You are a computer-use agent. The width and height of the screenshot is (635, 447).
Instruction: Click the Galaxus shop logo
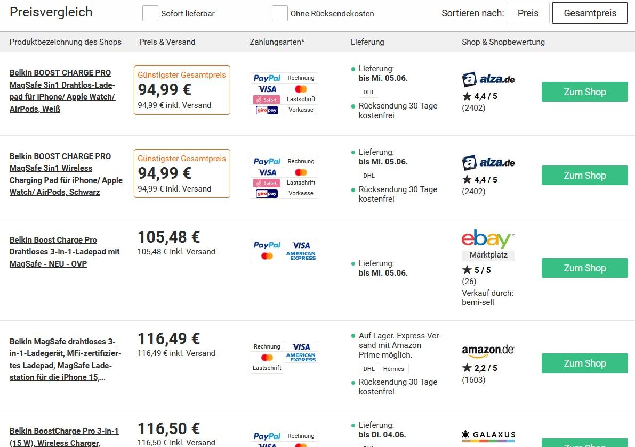click(488, 436)
